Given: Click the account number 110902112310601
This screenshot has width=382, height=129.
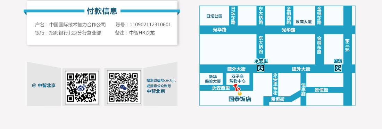Looking at the screenshot, I should [x=150, y=25].
